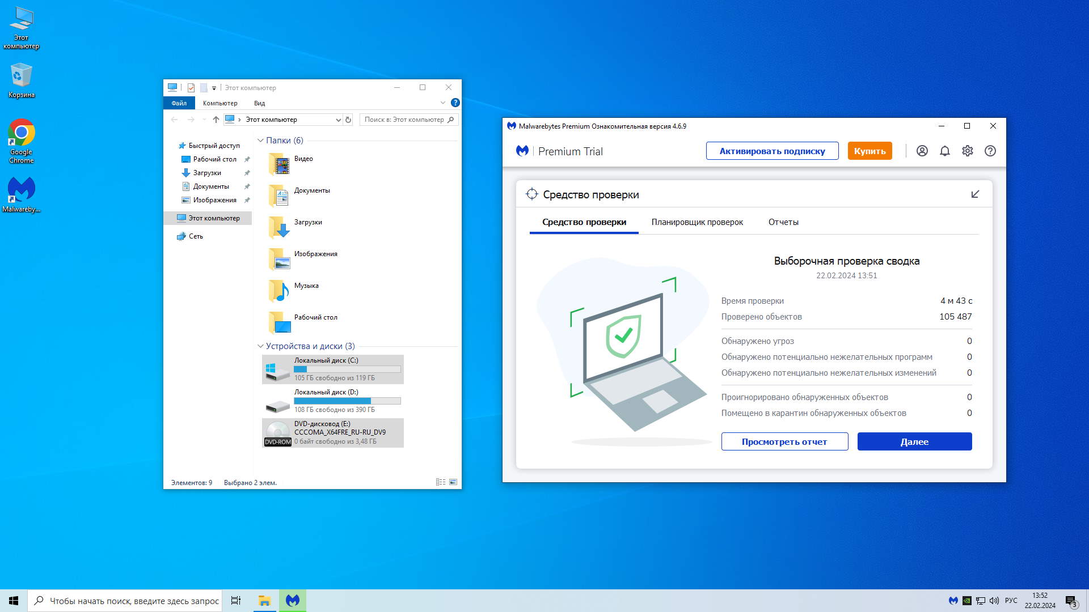Switch to the Планировщик проверок tab
1089x612 pixels.
[x=697, y=222]
